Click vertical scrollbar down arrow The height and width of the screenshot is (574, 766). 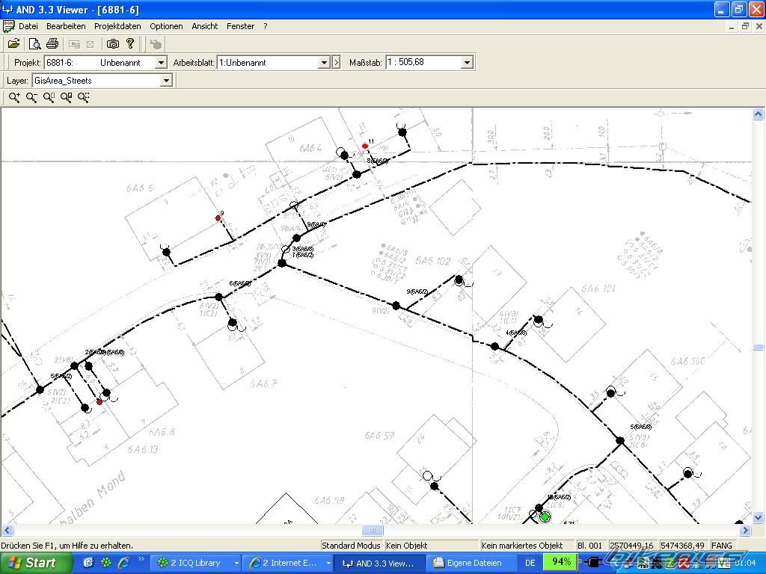pos(759,517)
